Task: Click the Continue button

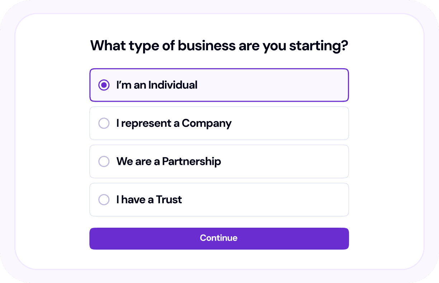Action: [x=219, y=238]
